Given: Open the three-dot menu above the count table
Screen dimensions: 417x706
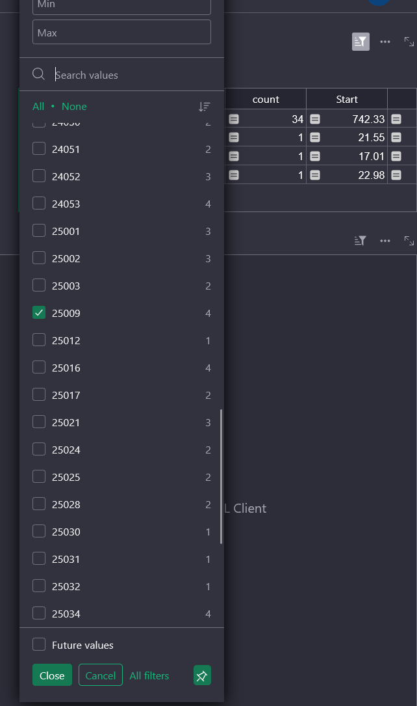Looking at the screenshot, I should (x=385, y=42).
